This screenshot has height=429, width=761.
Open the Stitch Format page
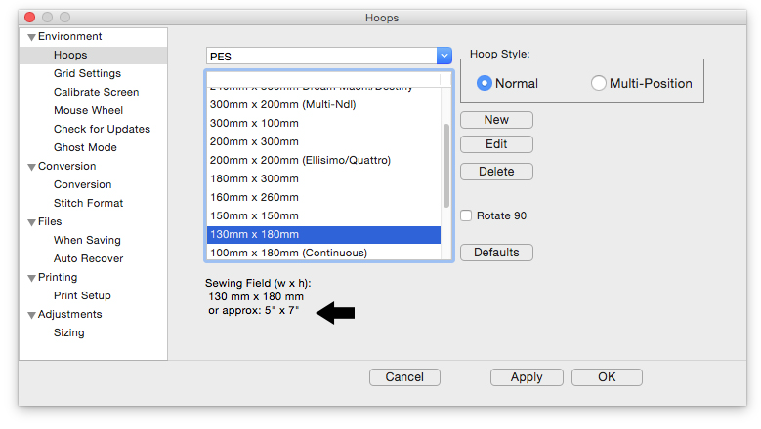tap(88, 203)
